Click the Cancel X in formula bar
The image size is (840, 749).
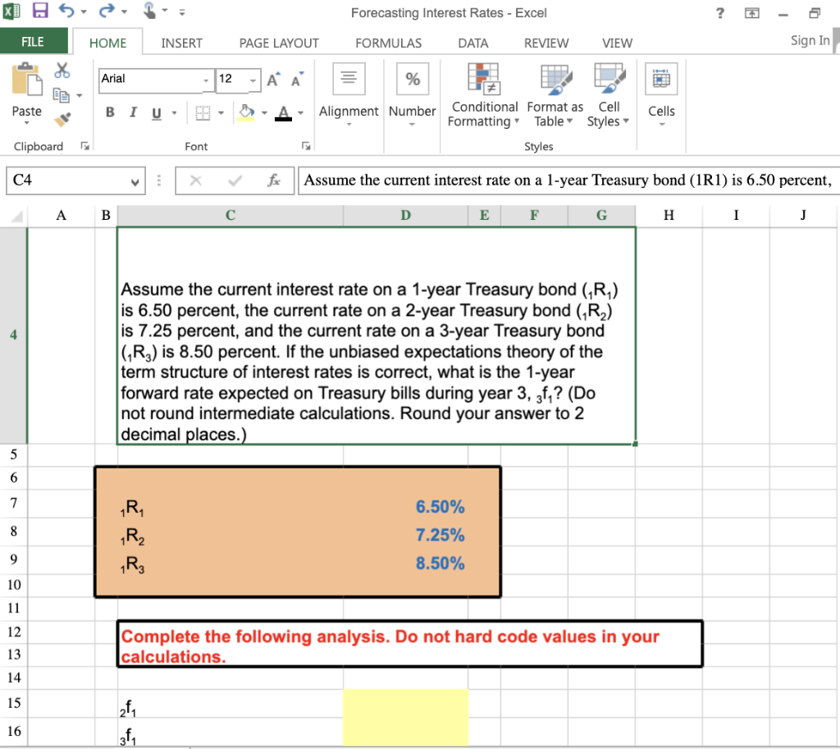[195, 181]
